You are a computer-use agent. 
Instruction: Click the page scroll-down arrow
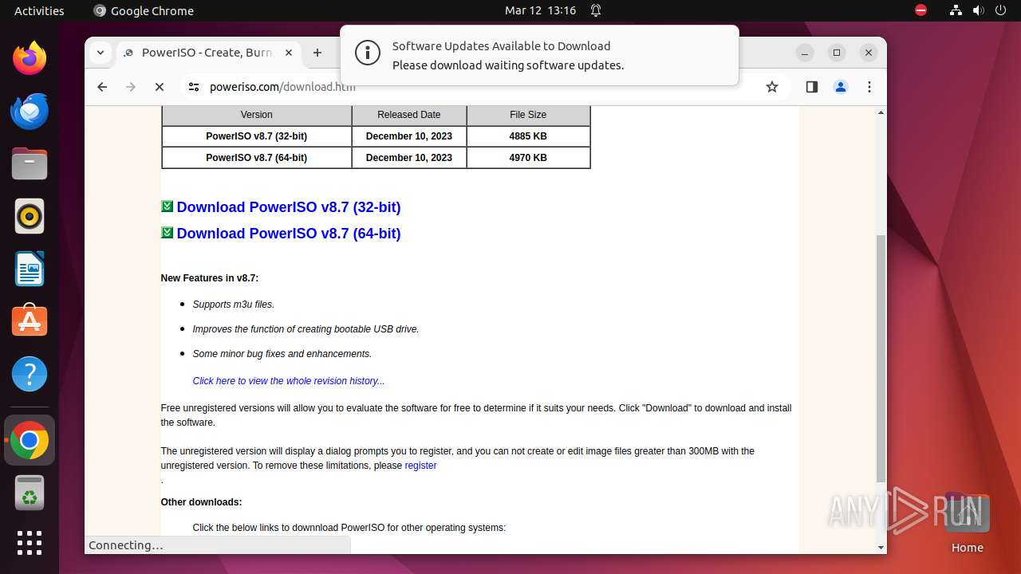tap(881, 548)
